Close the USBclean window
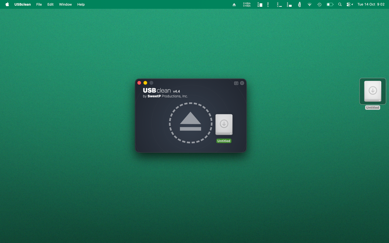 coord(139,83)
